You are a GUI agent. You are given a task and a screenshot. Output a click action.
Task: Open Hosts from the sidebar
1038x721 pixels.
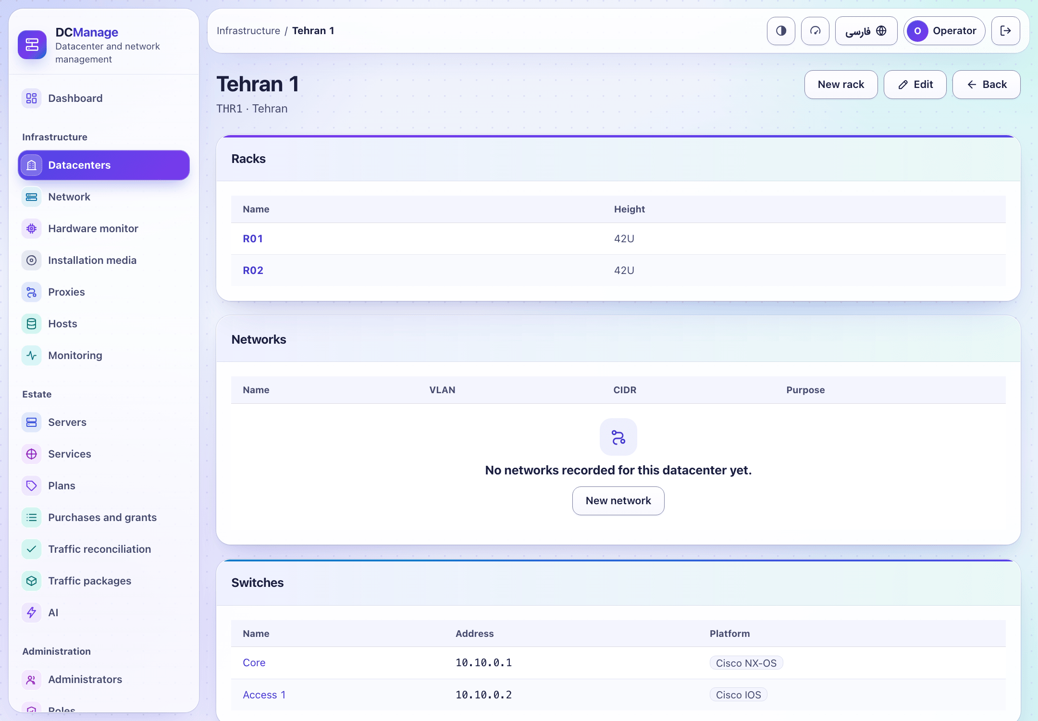[x=104, y=323]
